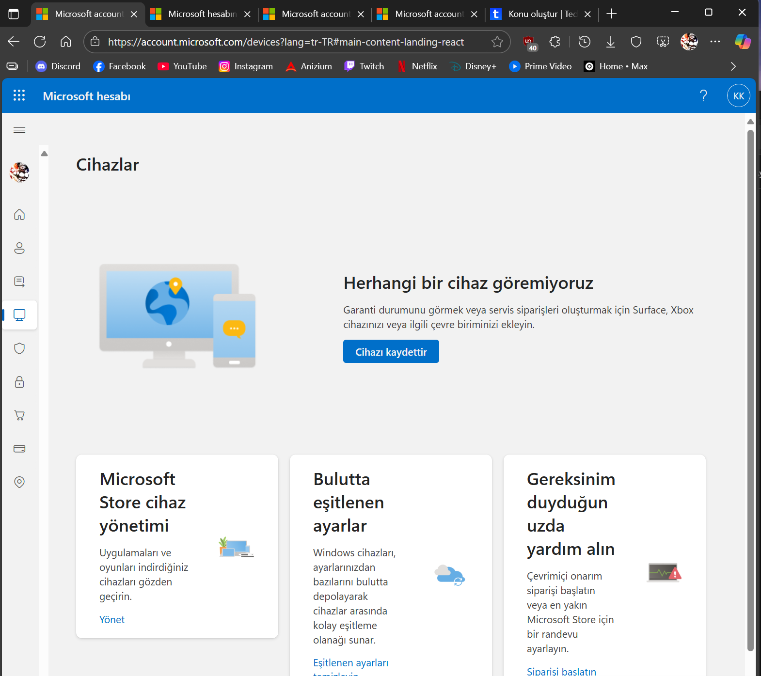Expand the favorites bar overflow chevron

pos(733,66)
